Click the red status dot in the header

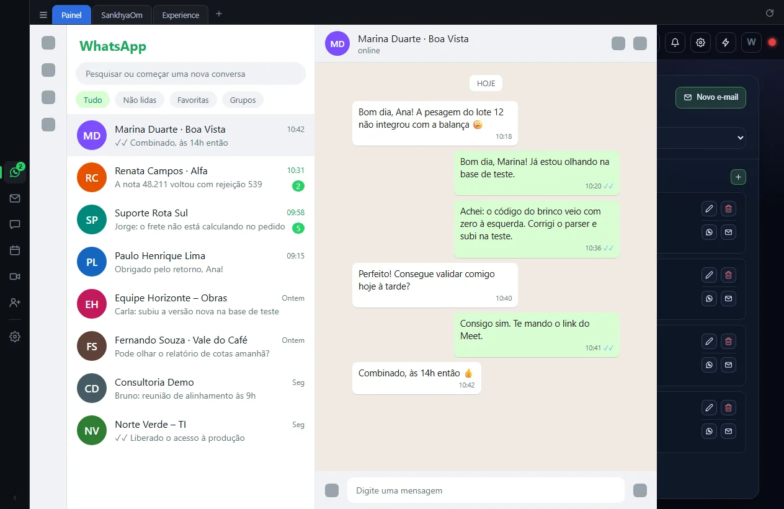point(772,42)
